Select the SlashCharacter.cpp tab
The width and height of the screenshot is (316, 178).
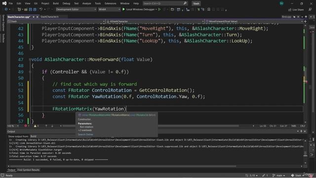[x=19, y=17]
